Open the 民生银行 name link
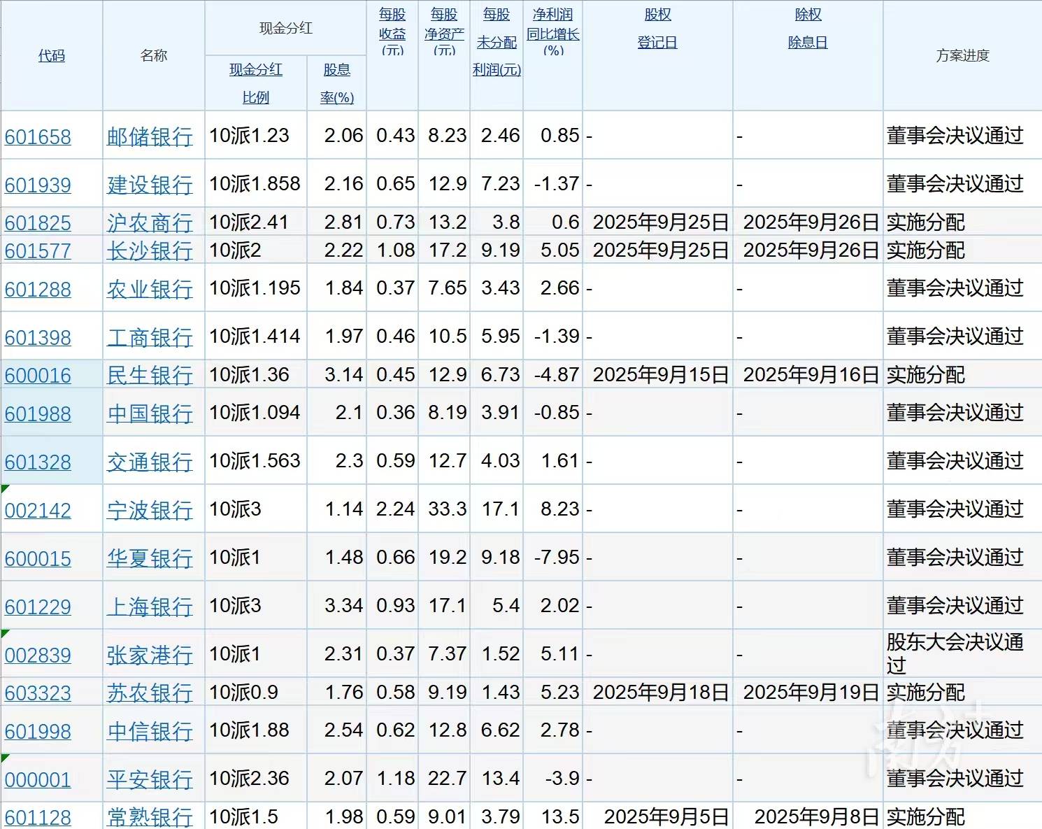 point(150,375)
